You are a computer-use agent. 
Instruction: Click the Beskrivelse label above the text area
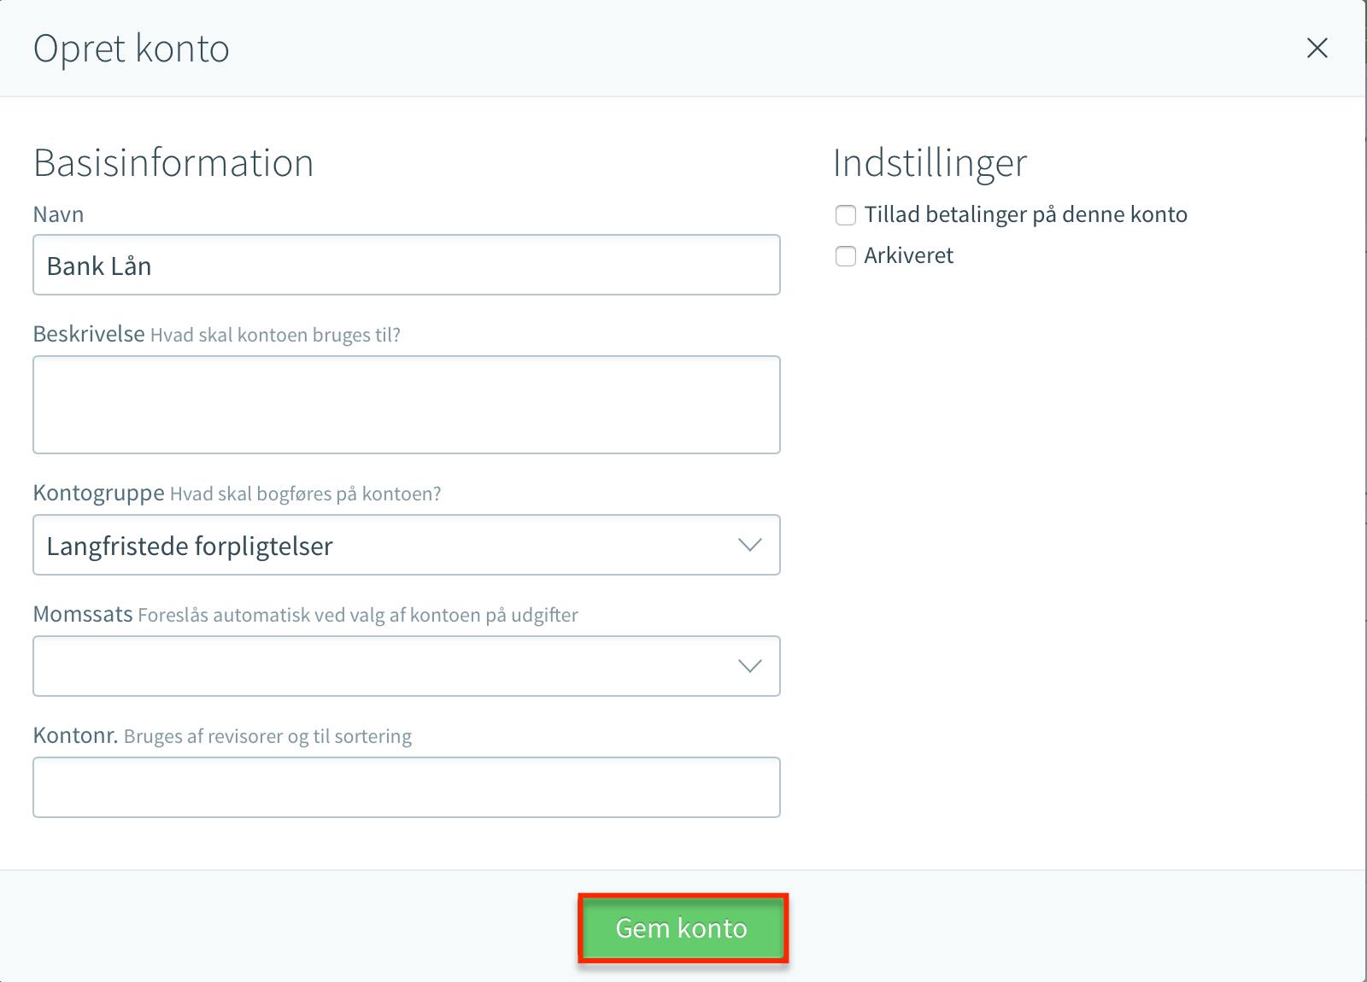pyautogui.click(x=89, y=334)
